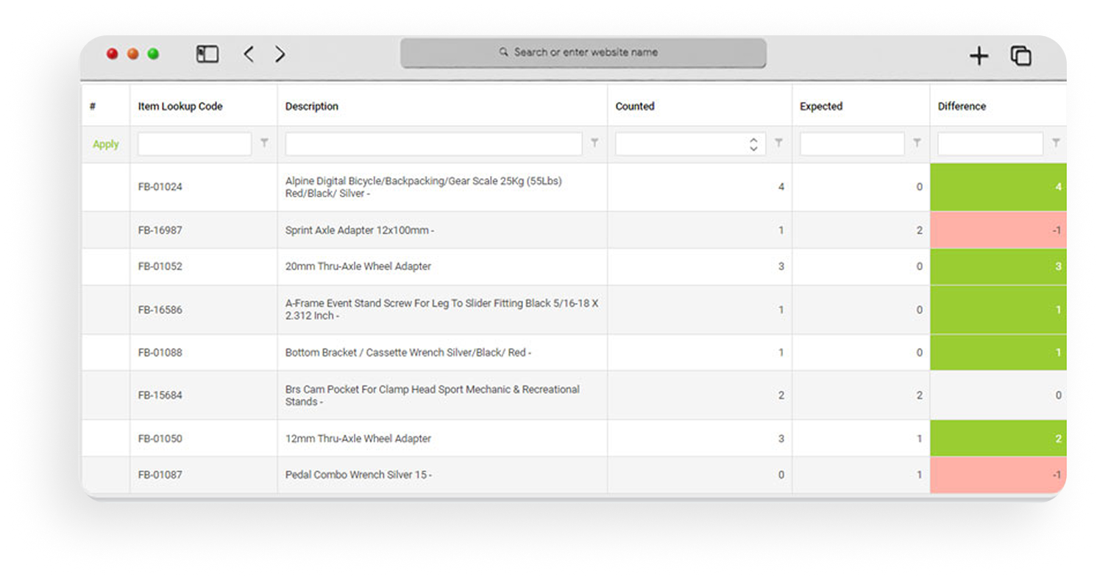Viewport: 1097px width, 576px height.
Task: Click the Description filter text field
Action: [433, 144]
